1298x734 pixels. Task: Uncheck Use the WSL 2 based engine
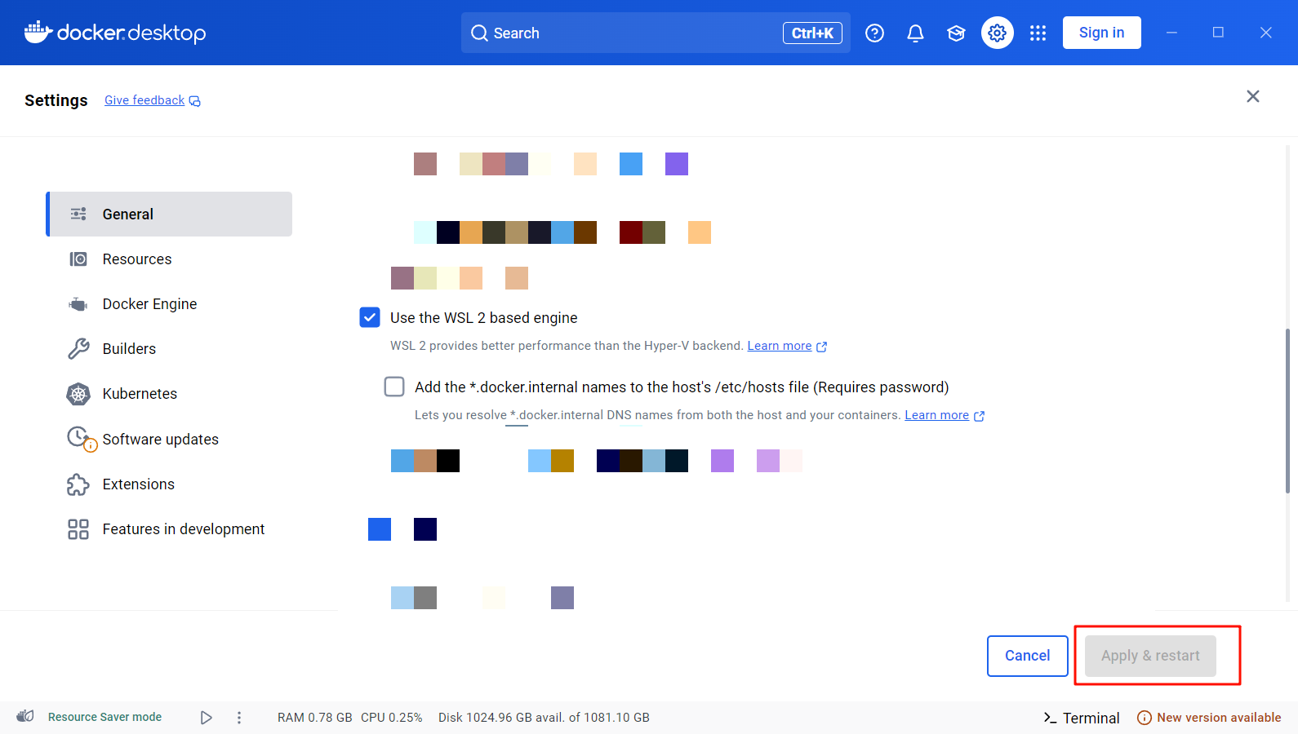(x=370, y=317)
